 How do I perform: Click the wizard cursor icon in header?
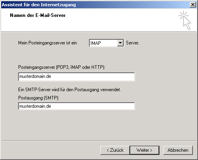click(185, 20)
